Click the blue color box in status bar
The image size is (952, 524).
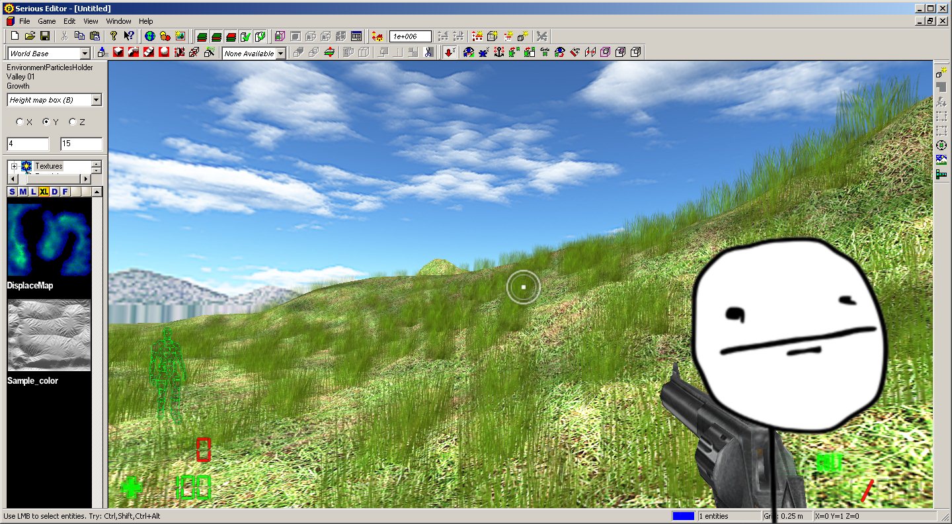coord(683,516)
